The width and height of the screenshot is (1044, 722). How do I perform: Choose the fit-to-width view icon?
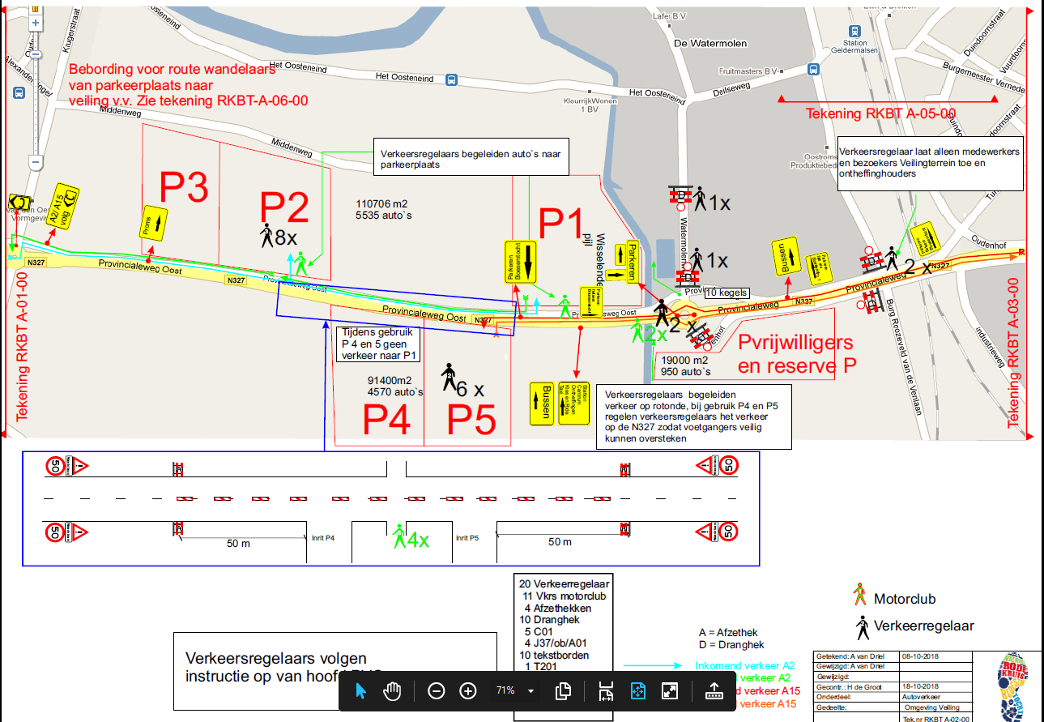605,691
